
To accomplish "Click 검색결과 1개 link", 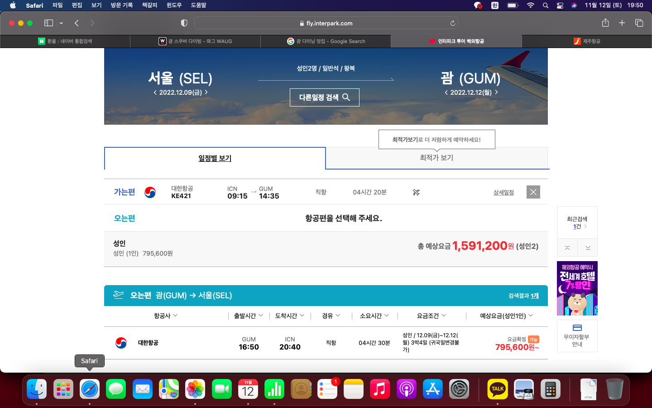I will pos(523,296).
